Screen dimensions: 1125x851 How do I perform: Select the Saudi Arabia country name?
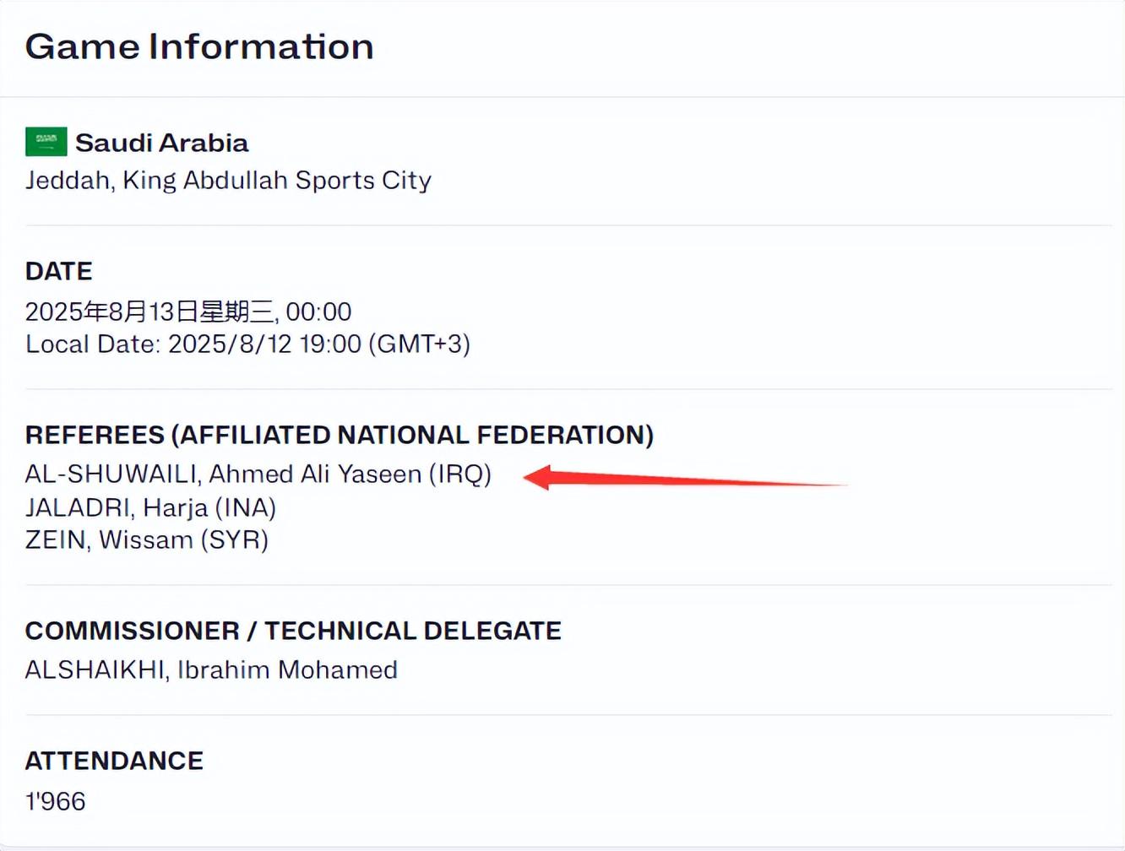(161, 143)
